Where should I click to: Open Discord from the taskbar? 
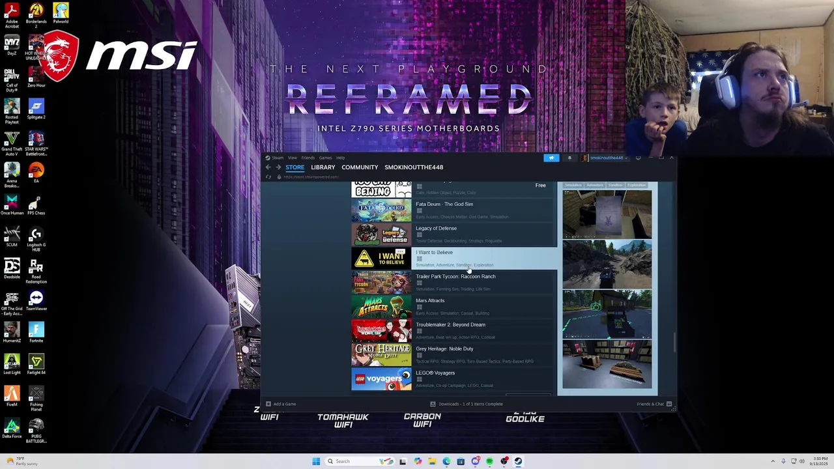pyautogui.click(x=476, y=461)
